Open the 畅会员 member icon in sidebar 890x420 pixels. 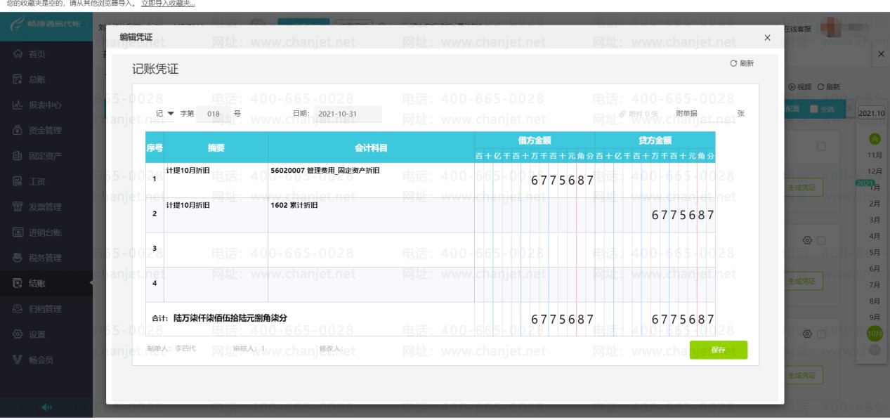pyautogui.click(x=18, y=360)
